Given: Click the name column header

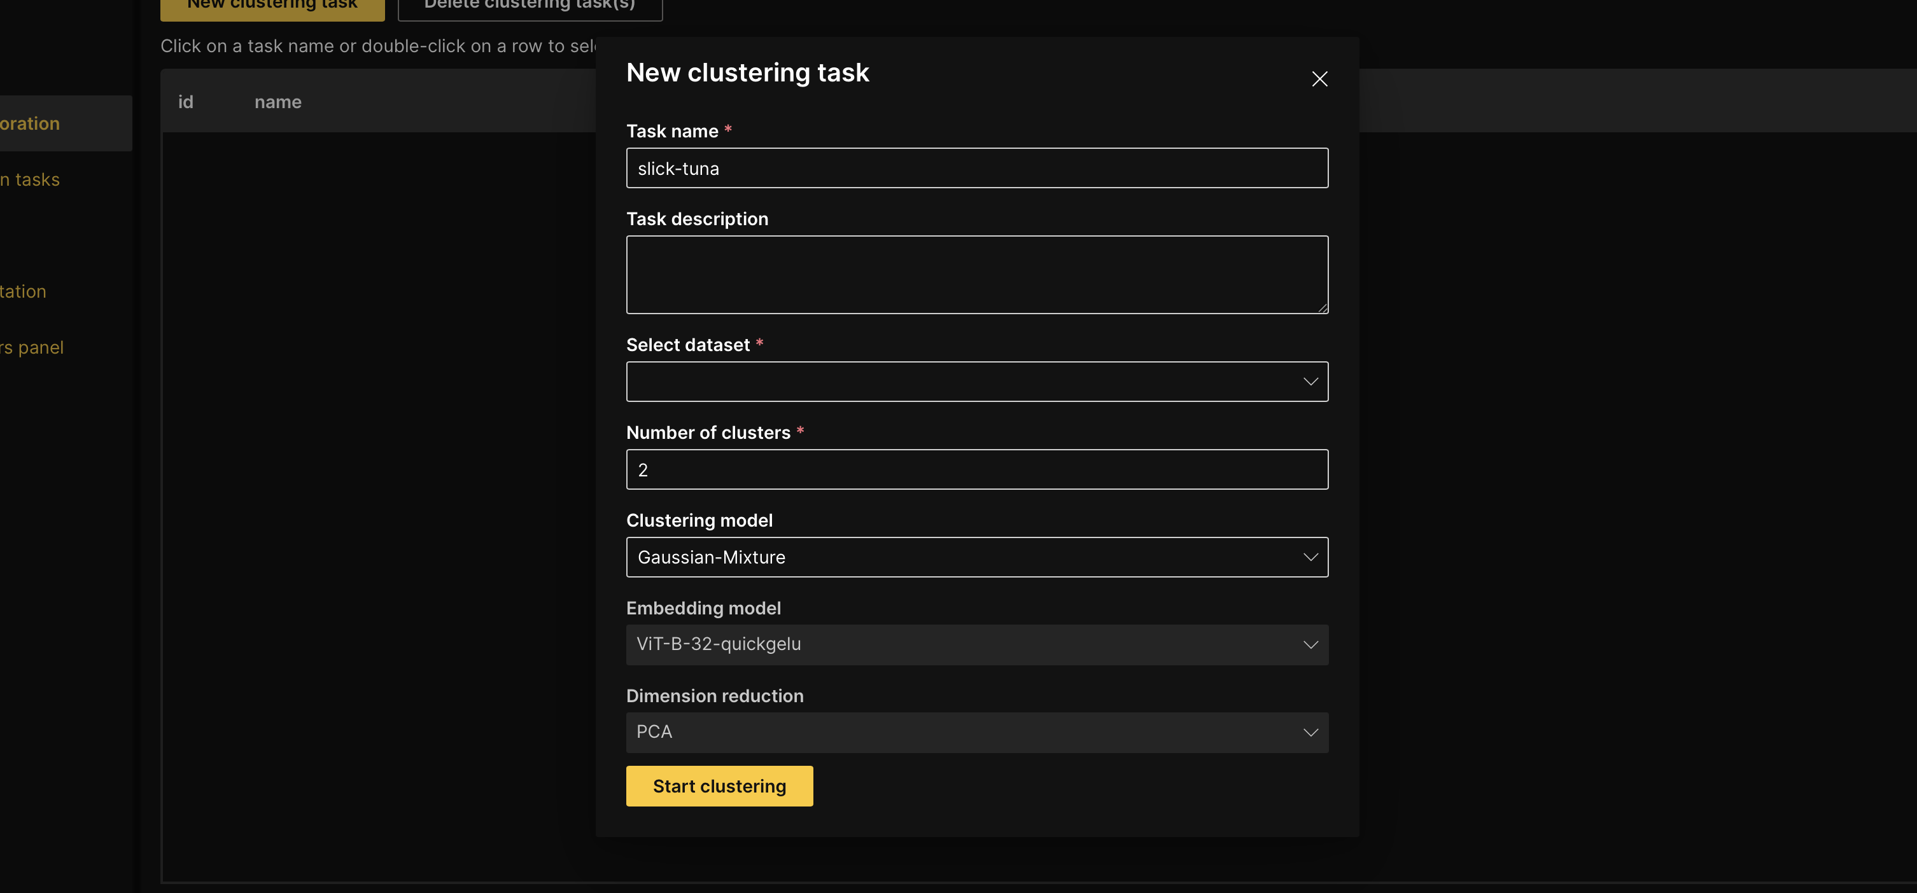Looking at the screenshot, I should click(x=277, y=102).
